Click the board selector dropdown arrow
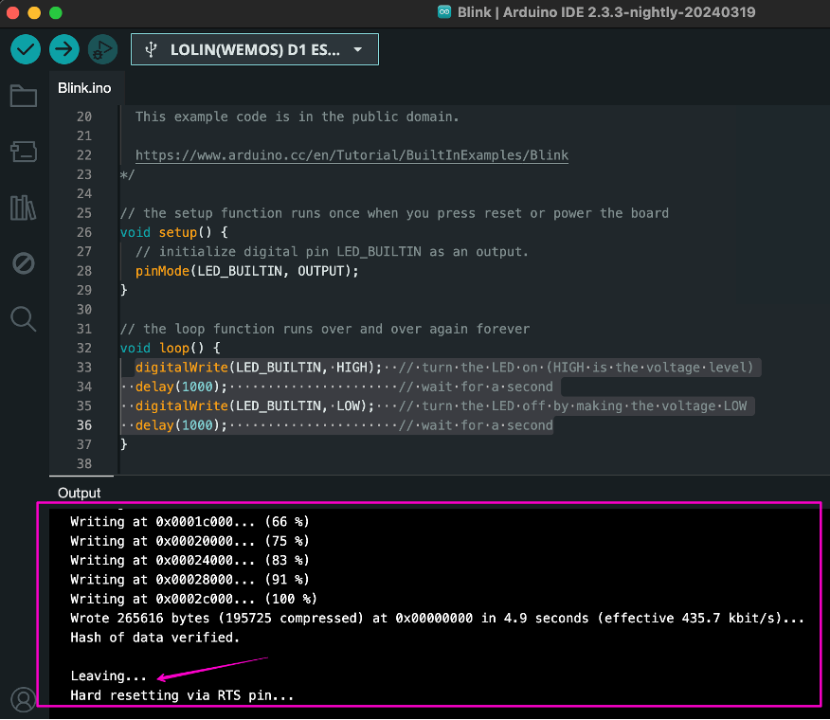The image size is (830, 720). point(357,49)
